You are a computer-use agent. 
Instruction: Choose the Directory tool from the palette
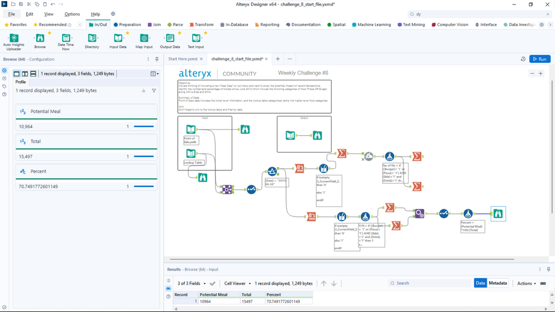coord(92,41)
